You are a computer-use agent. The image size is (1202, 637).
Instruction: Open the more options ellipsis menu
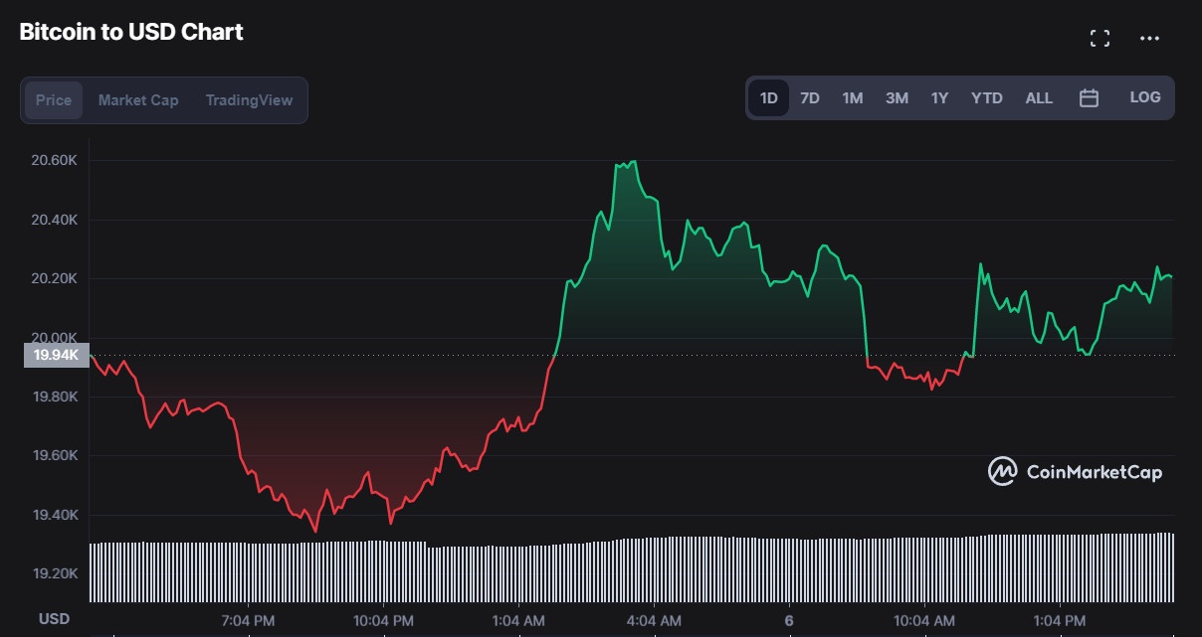pyautogui.click(x=1149, y=38)
